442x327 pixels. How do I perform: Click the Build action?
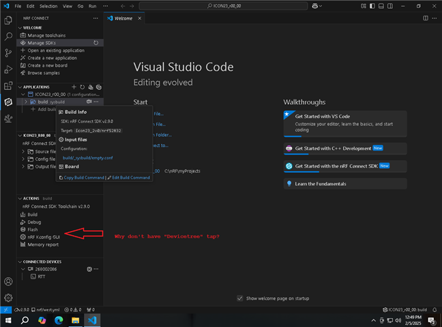coord(32,215)
